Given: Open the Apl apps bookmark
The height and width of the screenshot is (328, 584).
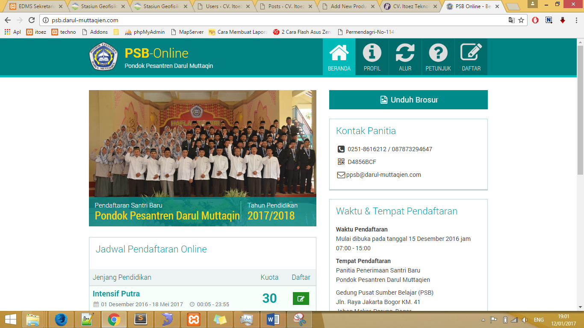Looking at the screenshot, I should [13, 32].
